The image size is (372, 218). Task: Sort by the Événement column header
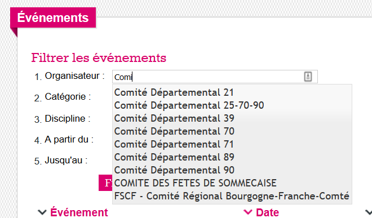[79, 212]
